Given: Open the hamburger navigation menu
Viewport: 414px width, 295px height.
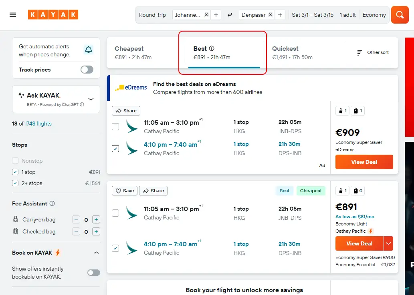Looking at the screenshot, I should click(x=13, y=15).
